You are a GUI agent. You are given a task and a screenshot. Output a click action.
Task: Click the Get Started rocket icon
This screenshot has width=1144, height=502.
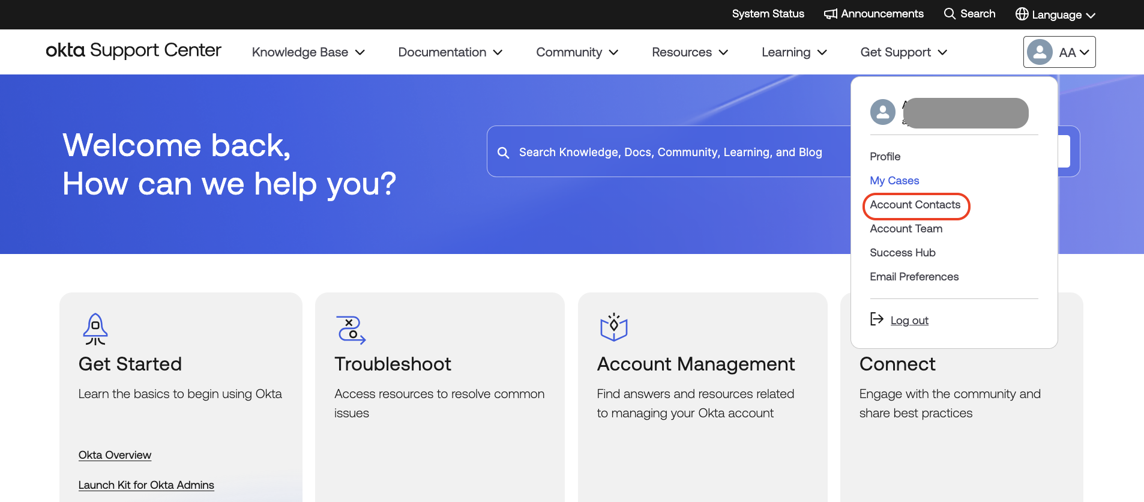pyautogui.click(x=95, y=329)
